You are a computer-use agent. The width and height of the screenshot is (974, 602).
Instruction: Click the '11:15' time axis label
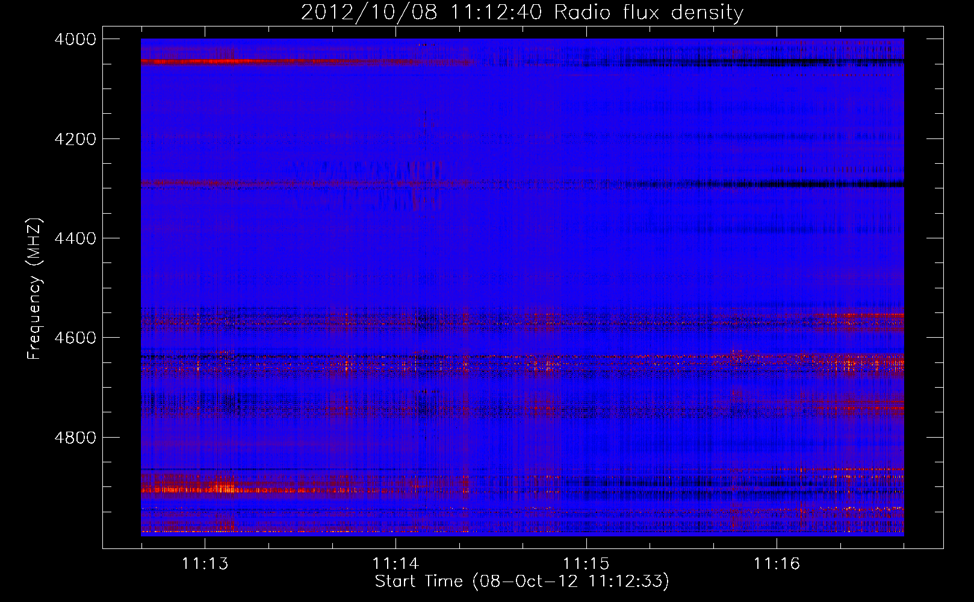(x=586, y=563)
